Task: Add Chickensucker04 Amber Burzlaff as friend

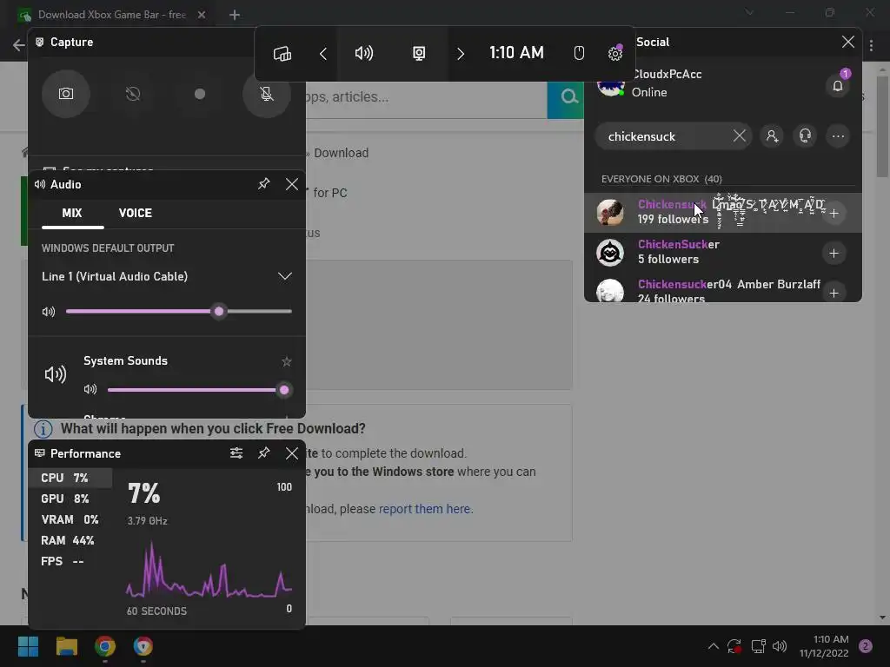Action: (834, 293)
